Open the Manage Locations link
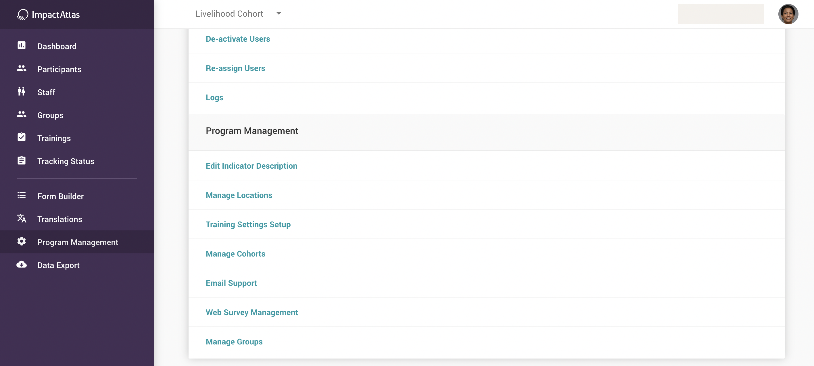Viewport: 814px width, 366px height. [239, 195]
